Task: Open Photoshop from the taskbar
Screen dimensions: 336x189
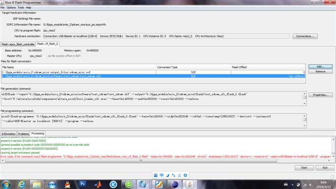Action: click(x=83, y=184)
